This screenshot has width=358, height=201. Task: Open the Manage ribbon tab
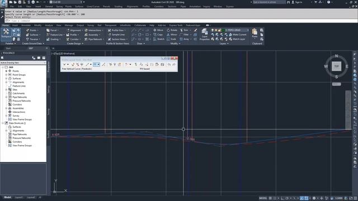point(69,25)
